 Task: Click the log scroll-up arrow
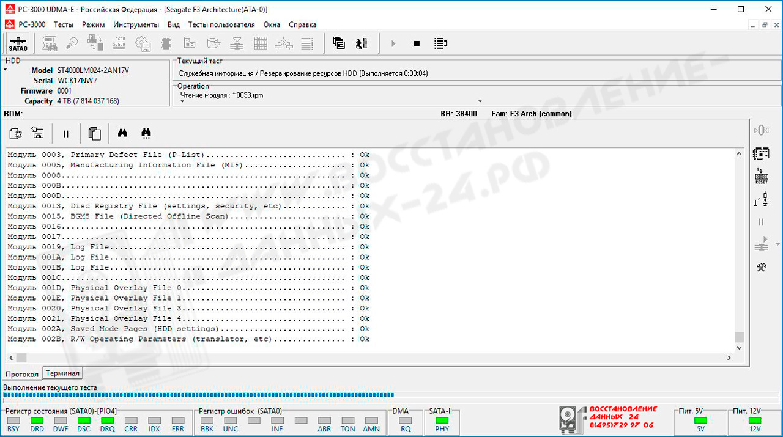point(739,153)
